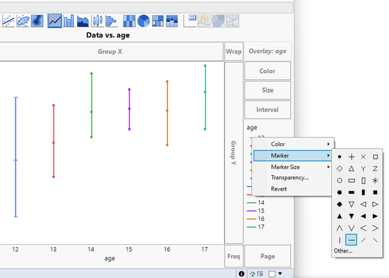Choose the filled downward triangle marker
This screenshot has width=389, height=278.
(x=351, y=216)
